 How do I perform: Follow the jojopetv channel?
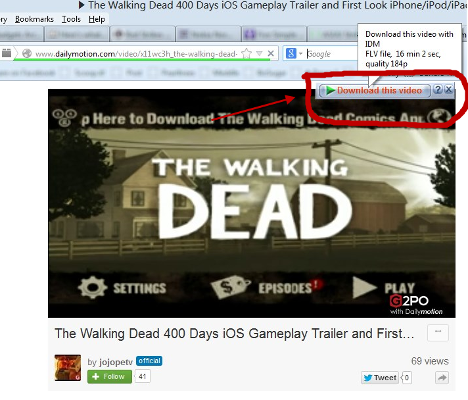coord(110,376)
